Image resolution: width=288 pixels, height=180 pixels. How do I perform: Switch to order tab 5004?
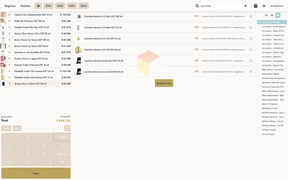pos(84,6)
